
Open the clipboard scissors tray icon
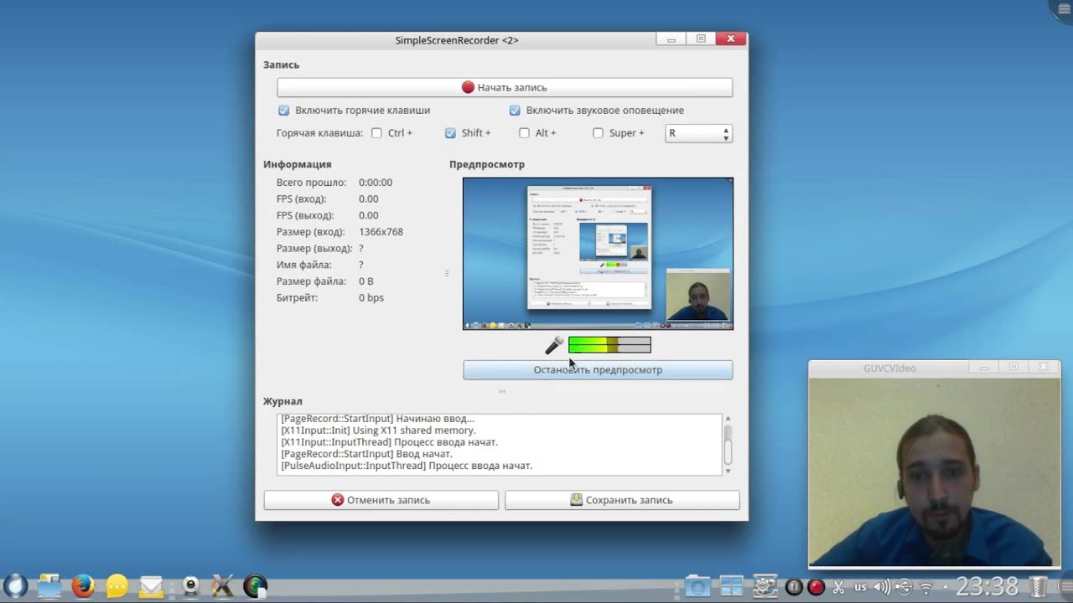point(838,587)
